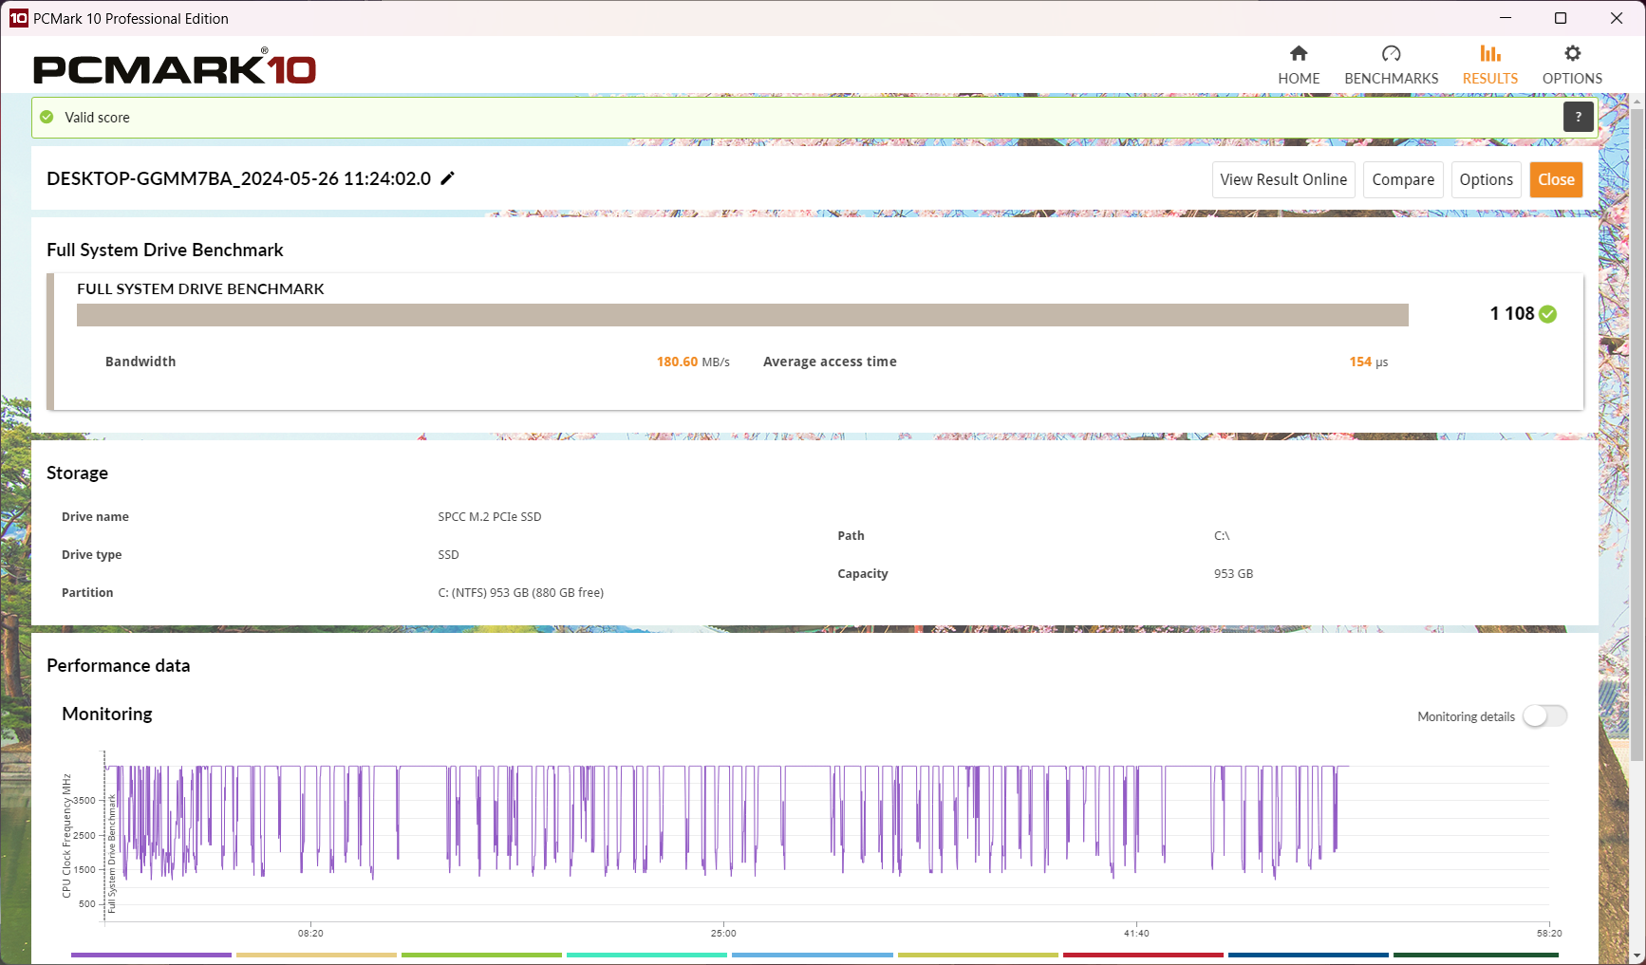Maximize the PCMark 10 window
The image size is (1646, 965).
[x=1561, y=18]
